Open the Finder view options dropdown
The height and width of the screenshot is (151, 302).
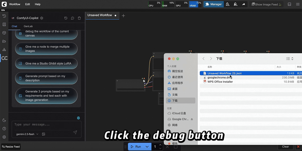(x=290, y=58)
